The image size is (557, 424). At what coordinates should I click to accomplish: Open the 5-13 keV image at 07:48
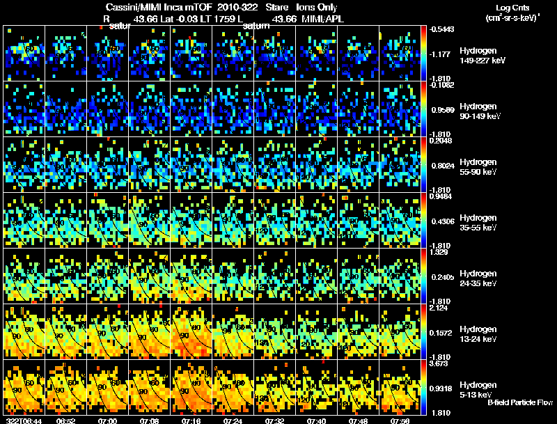point(358,387)
